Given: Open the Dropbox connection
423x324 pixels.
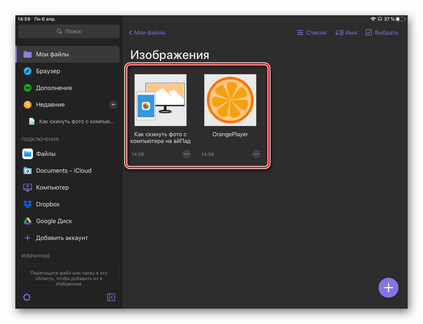Looking at the screenshot, I should pos(47,204).
